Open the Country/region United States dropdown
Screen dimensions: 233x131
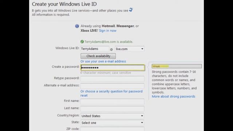point(112,116)
